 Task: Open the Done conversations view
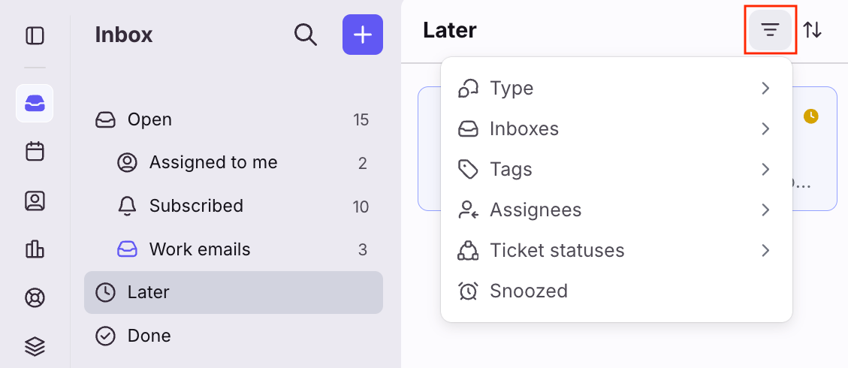coord(149,336)
